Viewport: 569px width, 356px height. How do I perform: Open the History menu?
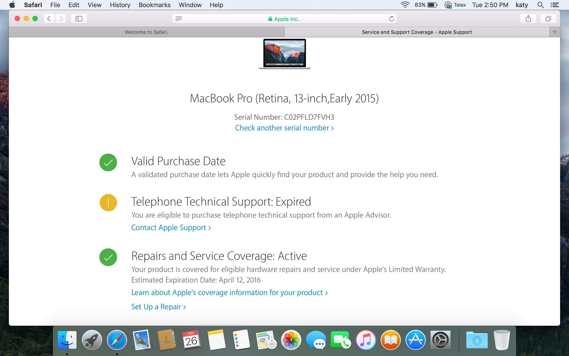pyautogui.click(x=120, y=5)
